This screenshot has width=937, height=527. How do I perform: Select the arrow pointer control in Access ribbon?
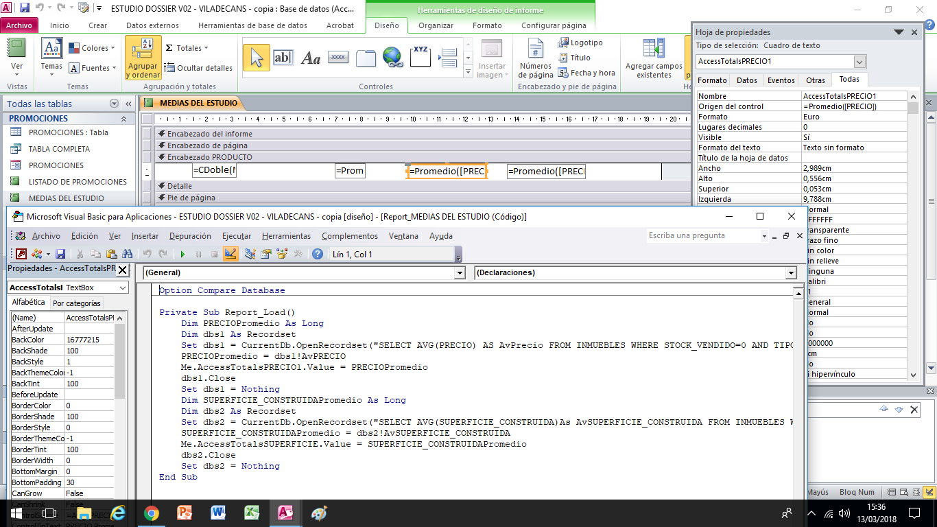pos(257,58)
